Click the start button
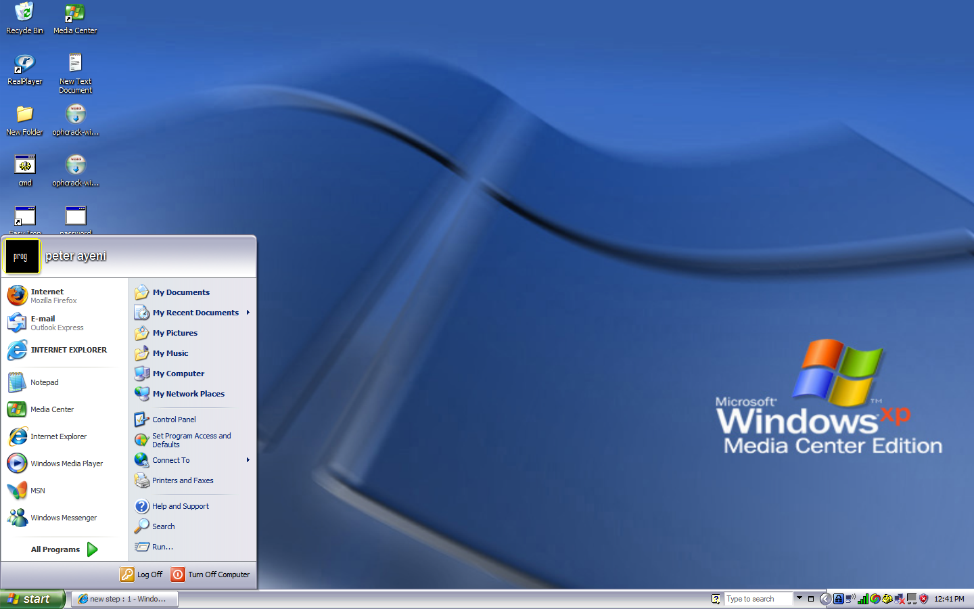This screenshot has width=974, height=609. 32,599
